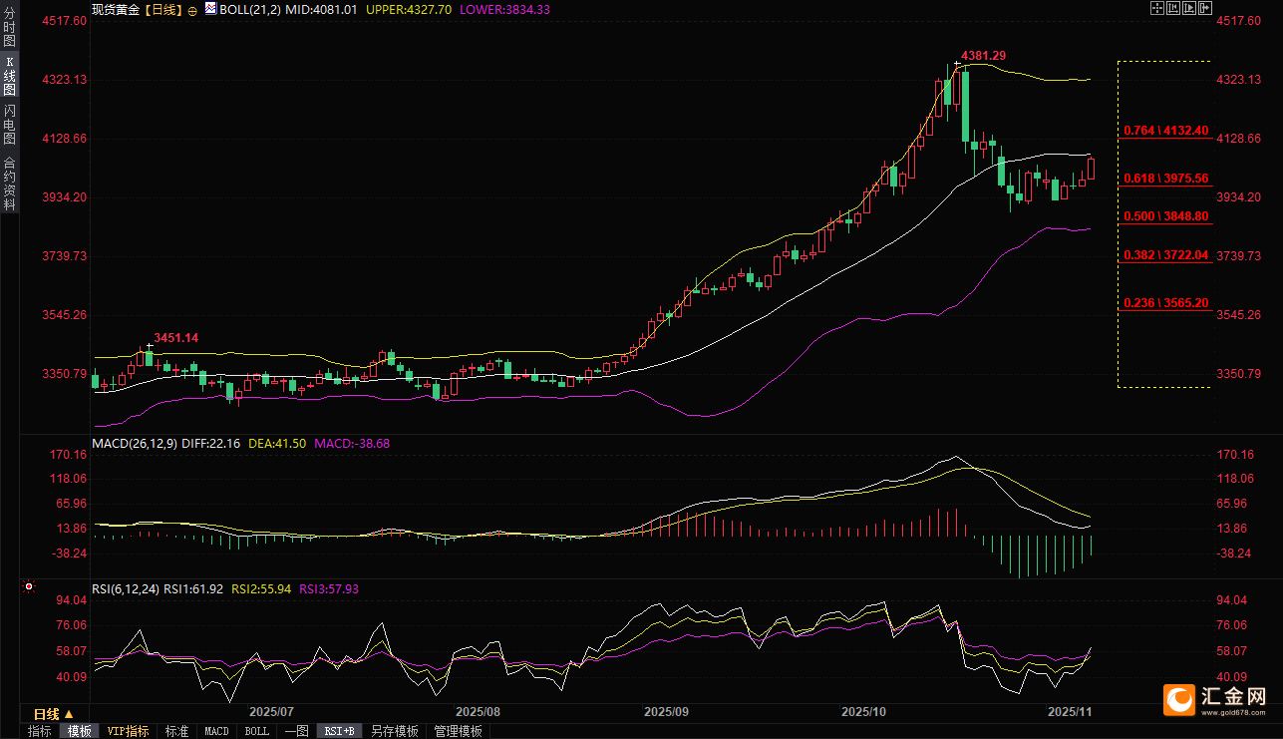This screenshot has height=739, width=1283.
Task: Click the 另存模板 button
Action: coord(394,731)
